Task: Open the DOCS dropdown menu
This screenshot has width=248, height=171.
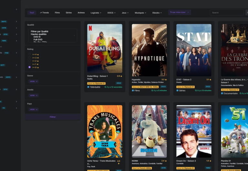Action: [x=111, y=13]
